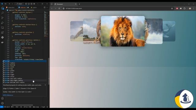Select 'border-width' suggestion
The width and height of the screenshot is (196, 110).
click(x=24, y=71)
